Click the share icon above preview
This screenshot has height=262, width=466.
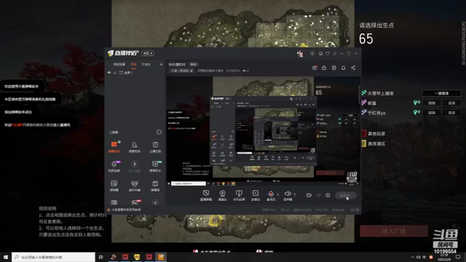pos(353,68)
